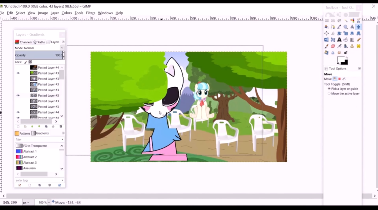378x210 pixels.
Task: Set Move mode to selection
Action: pos(339,79)
